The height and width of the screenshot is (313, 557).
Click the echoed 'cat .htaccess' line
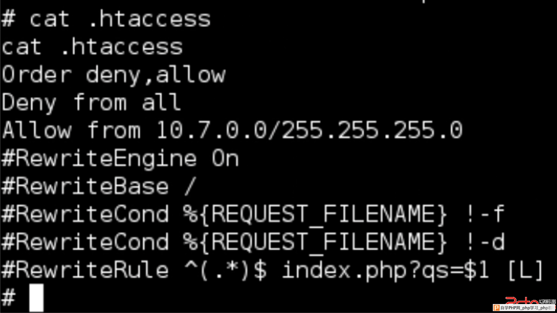92,47
